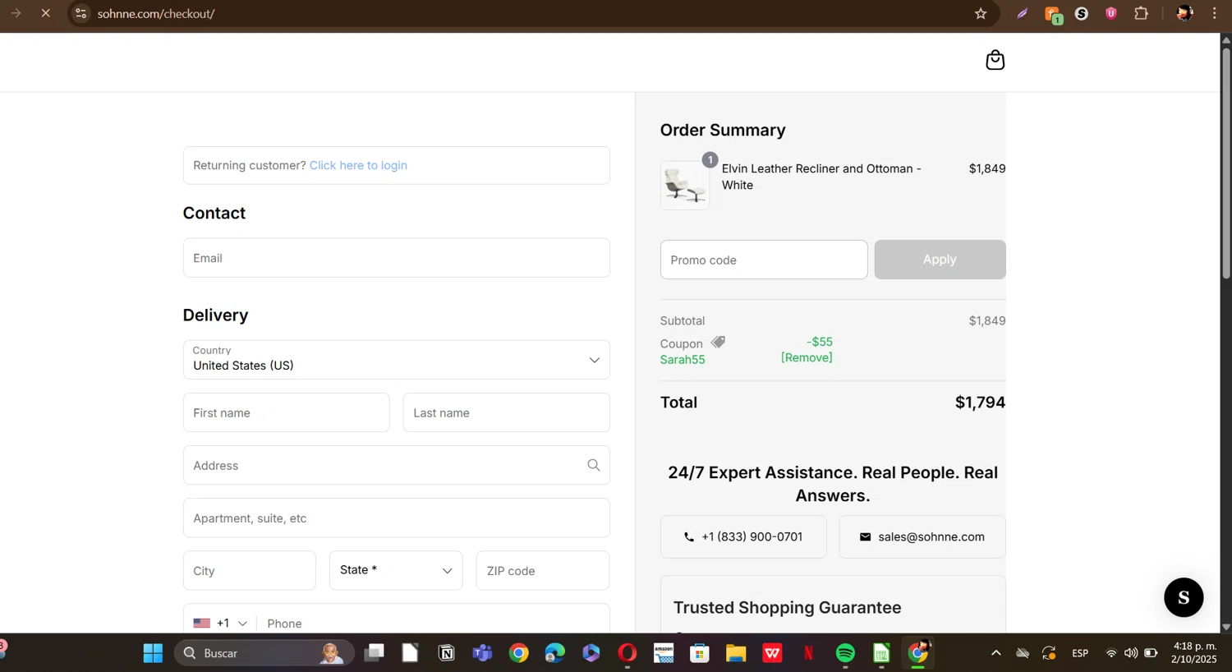Click the Total $1,794 amount
1232x672 pixels.
[980, 403]
